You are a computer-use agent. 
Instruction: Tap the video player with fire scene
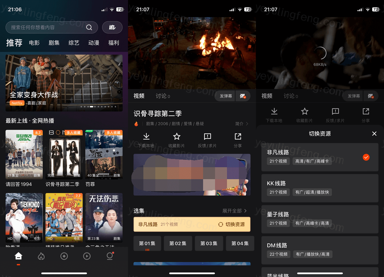point(192,53)
